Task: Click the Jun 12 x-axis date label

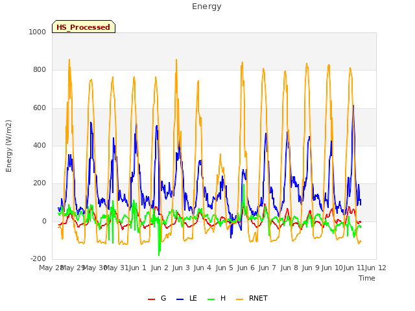Action: tap(376, 268)
